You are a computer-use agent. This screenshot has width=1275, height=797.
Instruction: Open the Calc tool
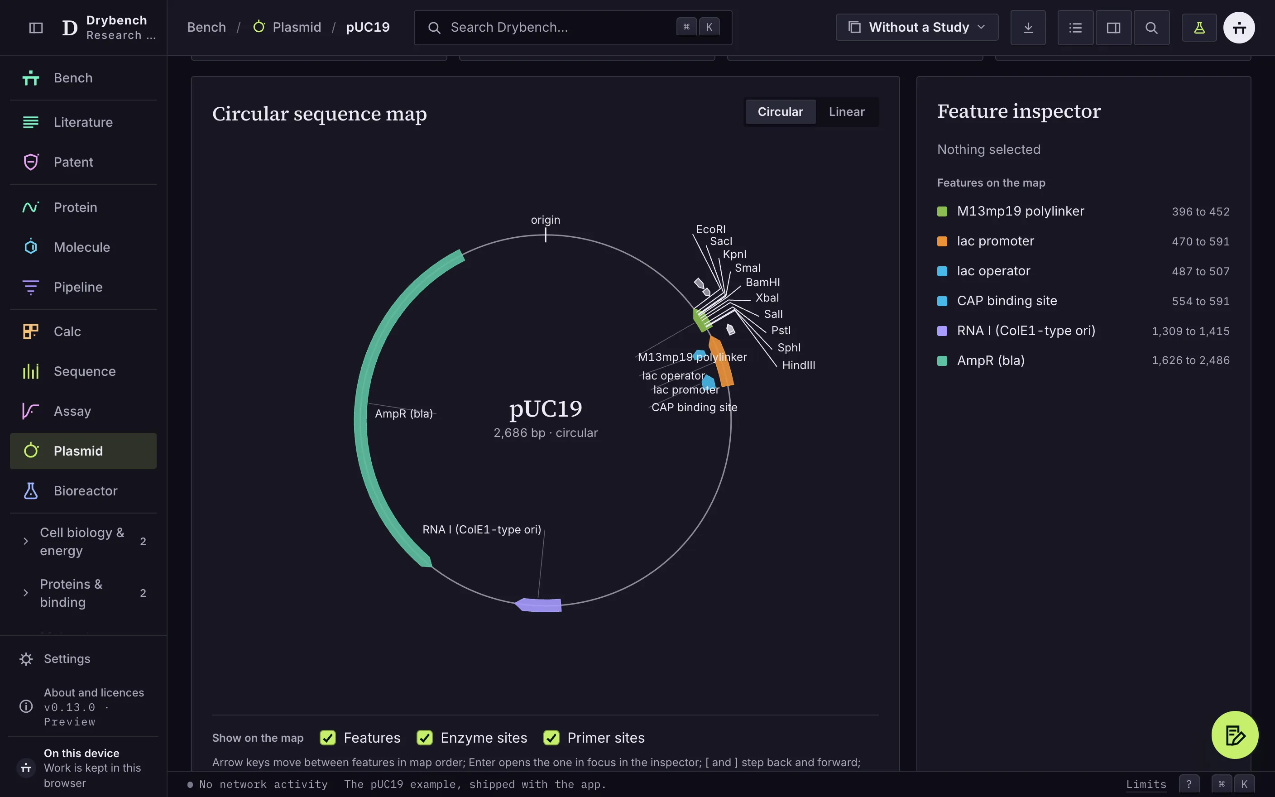83,331
